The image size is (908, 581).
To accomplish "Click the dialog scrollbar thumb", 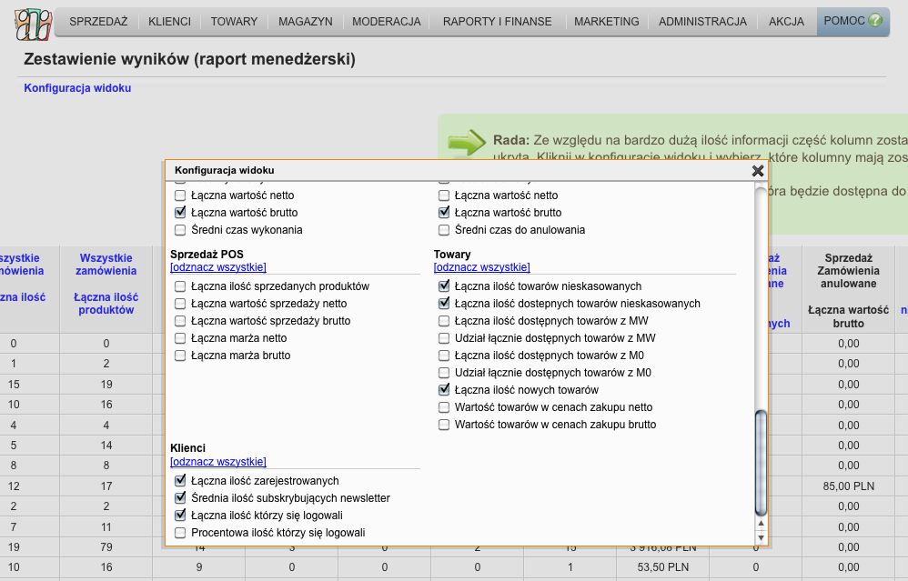I will (x=761, y=463).
